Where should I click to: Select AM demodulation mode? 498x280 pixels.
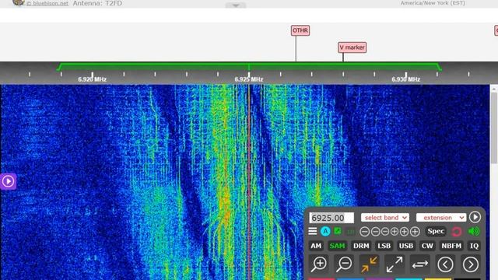click(316, 246)
